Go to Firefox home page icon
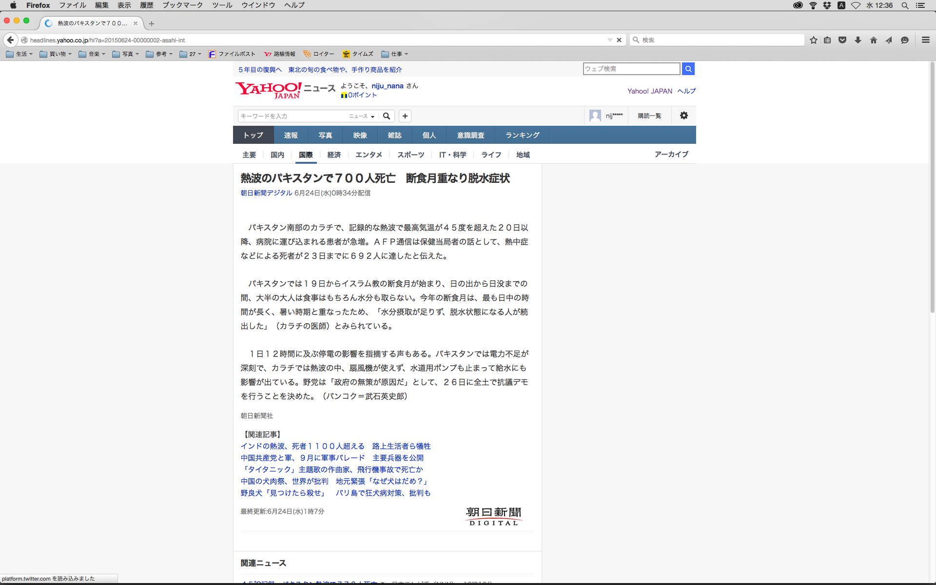 tap(873, 40)
